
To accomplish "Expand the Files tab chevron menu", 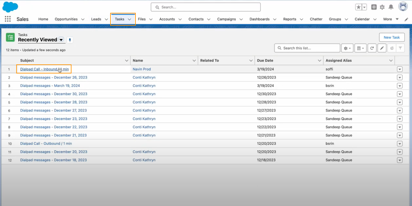I will (x=151, y=19).
